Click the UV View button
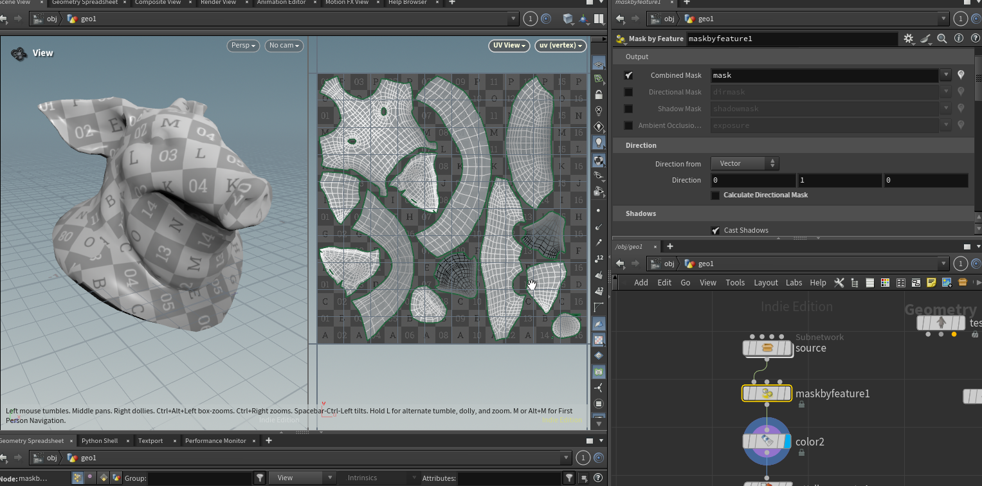The image size is (982, 486). 509,46
